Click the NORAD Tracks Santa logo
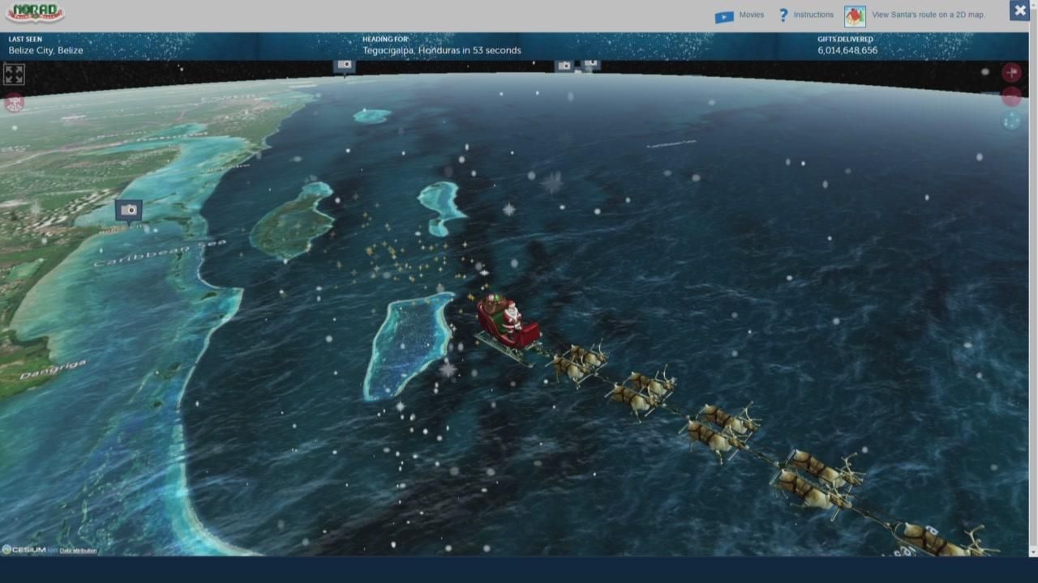The width and height of the screenshot is (1038, 583). click(x=34, y=13)
